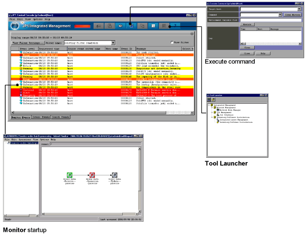Image resolution: width=305 pixels, height=235 pixels.
Task: Click the Environment variable file input field
Action: 271,20
